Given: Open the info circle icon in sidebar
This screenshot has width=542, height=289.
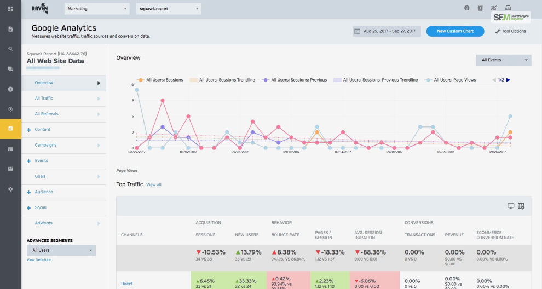Looking at the screenshot, I should [x=10, y=89].
